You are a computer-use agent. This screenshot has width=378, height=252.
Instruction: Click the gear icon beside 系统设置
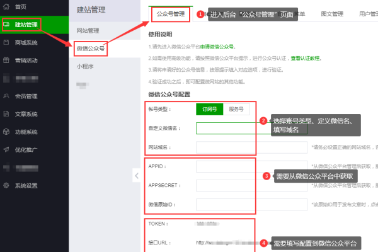pyautogui.click(x=6, y=185)
